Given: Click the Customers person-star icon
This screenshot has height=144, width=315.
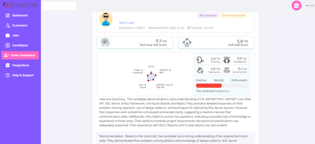Looking at the screenshot, I should [8, 25].
